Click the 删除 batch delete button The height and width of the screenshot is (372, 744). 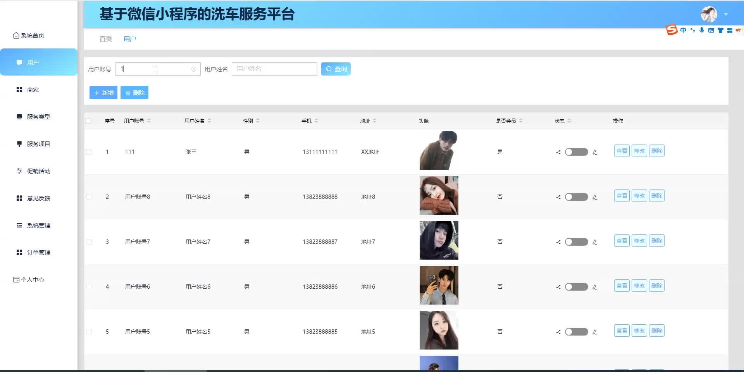tap(134, 93)
